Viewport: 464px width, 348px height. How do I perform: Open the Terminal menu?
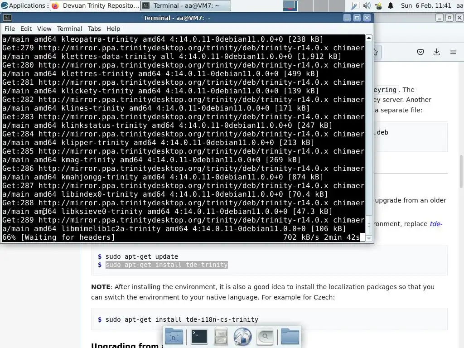[x=69, y=29]
